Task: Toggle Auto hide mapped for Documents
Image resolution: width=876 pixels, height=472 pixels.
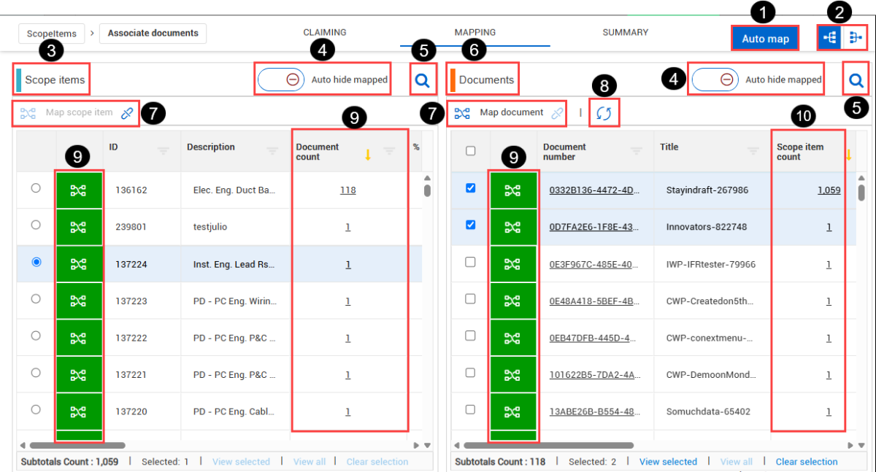Action: click(x=717, y=80)
